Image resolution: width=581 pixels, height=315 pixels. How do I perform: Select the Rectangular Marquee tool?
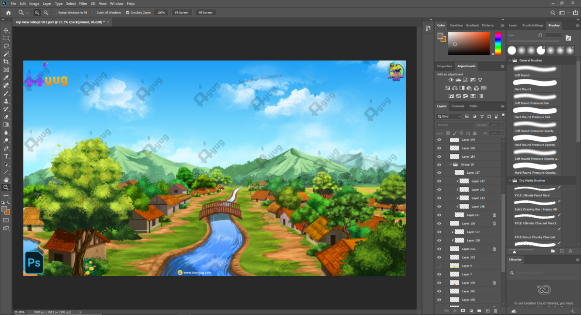(6, 38)
